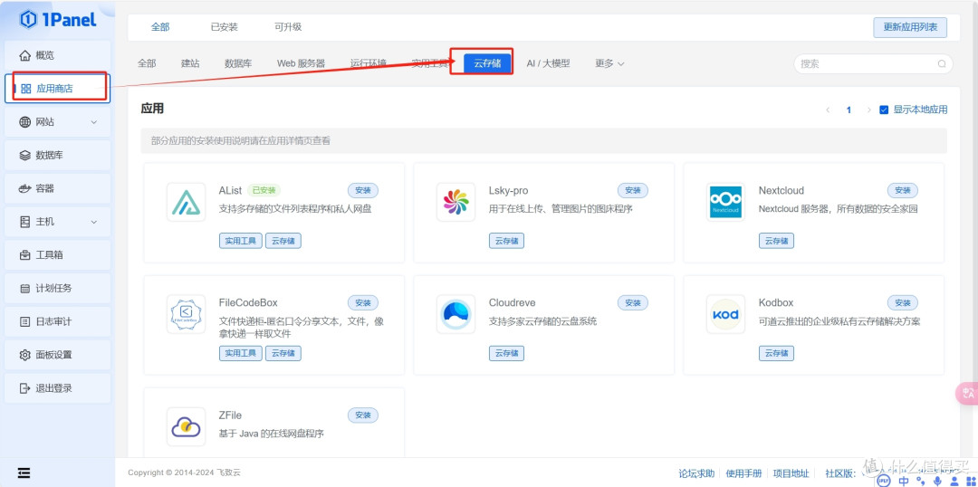The image size is (978, 487).
Task: Go to next page arrow
Action: (868, 110)
